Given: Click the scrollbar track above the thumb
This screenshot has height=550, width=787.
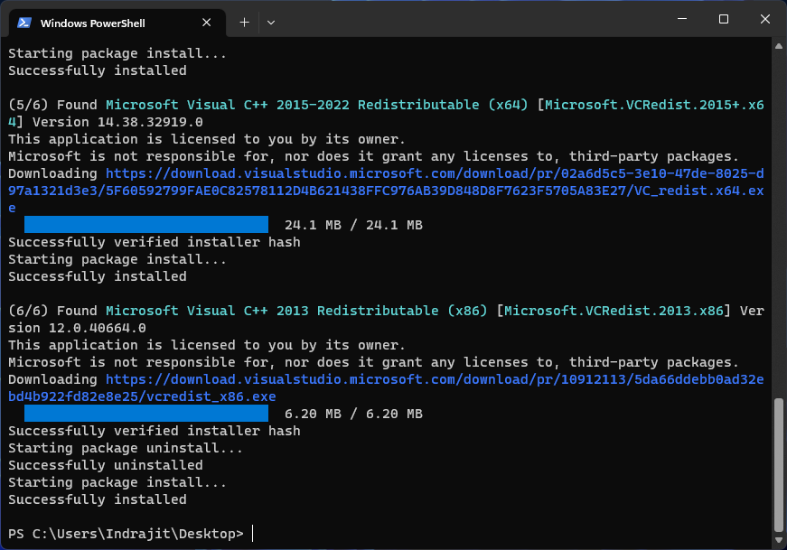Looking at the screenshot, I should tap(779, 226).
